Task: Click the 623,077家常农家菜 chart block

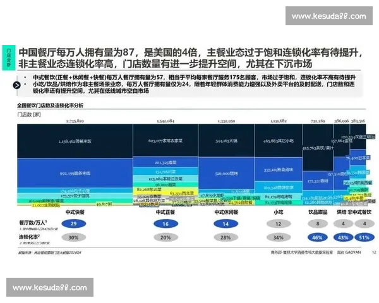Action: [x=165, y=140]
